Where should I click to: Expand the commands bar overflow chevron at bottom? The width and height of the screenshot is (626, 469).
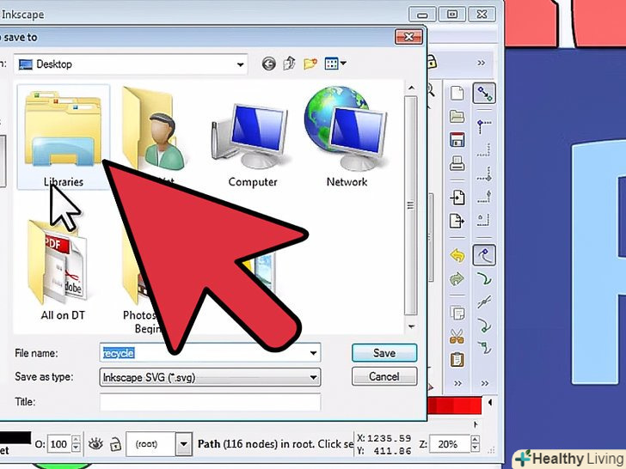pyautogui.click(x=457, y=383)
